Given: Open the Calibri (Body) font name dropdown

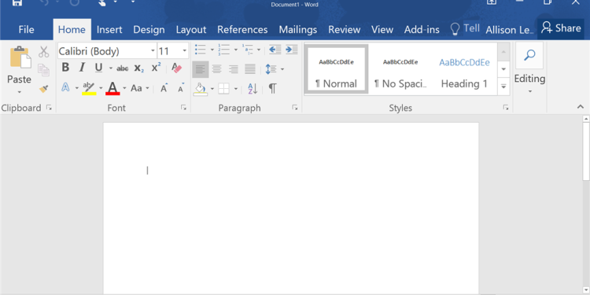Looking at the screenshot, I should click(x=153, y=51).
